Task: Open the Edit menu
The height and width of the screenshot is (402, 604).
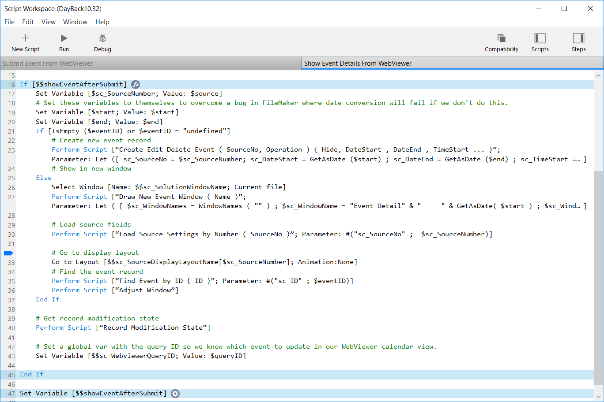Action: click(28, 22)
